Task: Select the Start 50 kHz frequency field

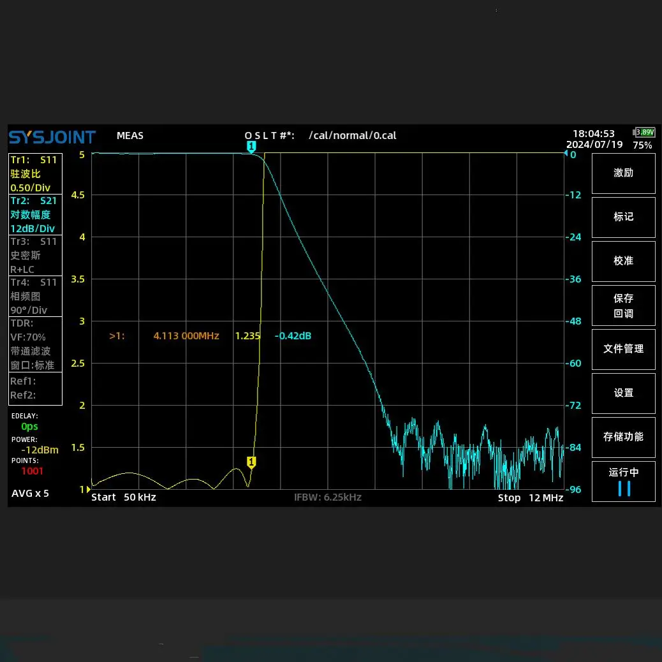Action: point(124,497)
